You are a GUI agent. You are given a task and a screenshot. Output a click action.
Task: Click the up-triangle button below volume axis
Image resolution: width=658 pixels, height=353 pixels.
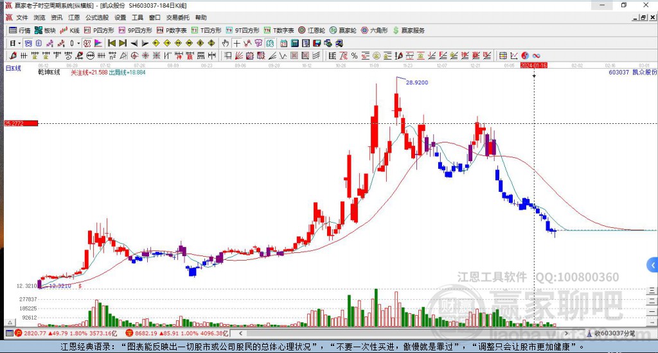coord(10,323)
